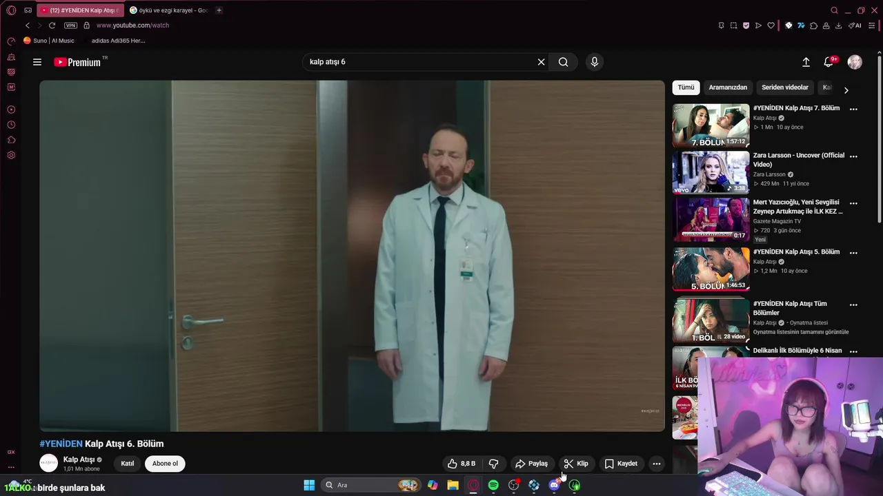
Task: Open tab search magnifier in title bar
Action: click(834, 10)
